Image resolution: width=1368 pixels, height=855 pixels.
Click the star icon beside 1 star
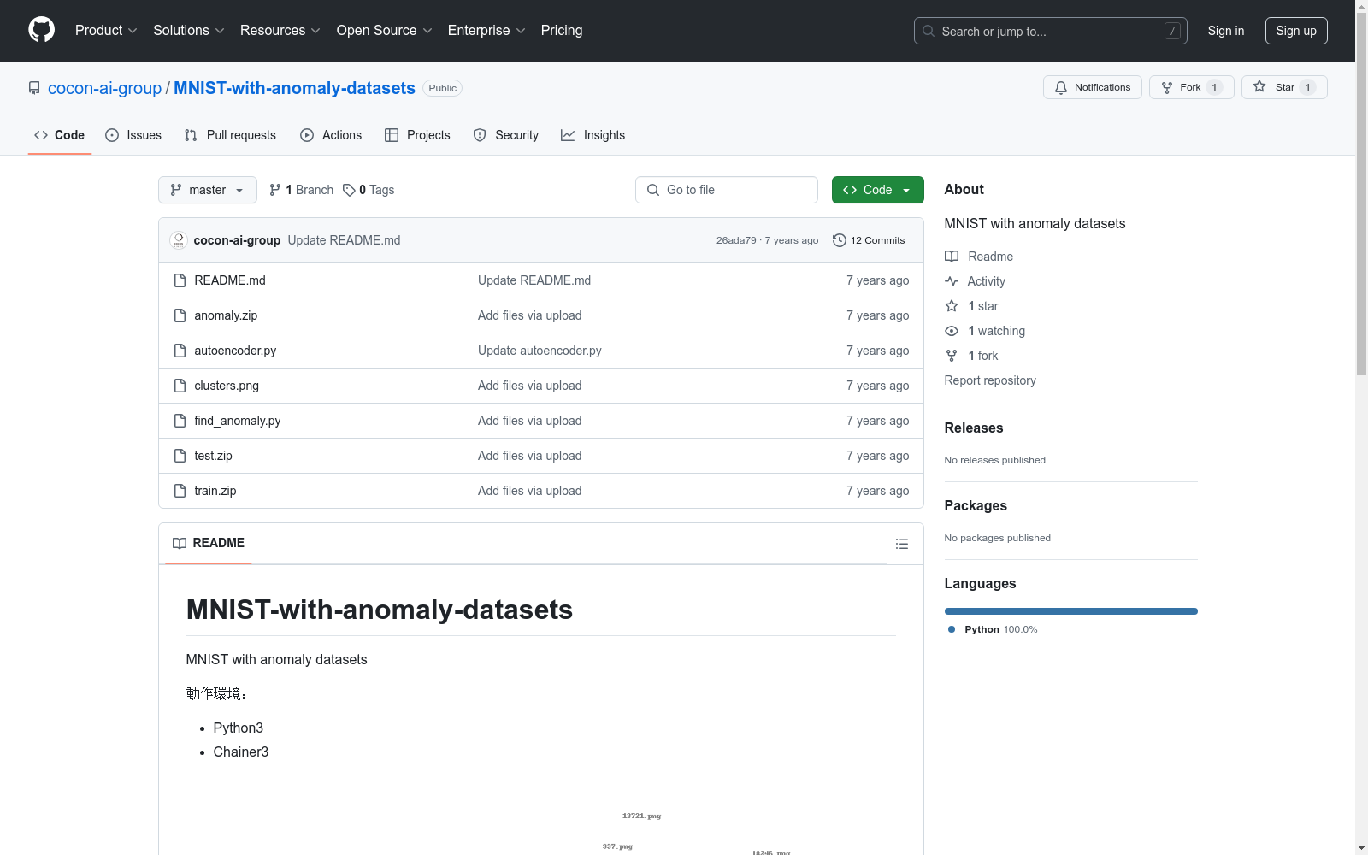952,306
